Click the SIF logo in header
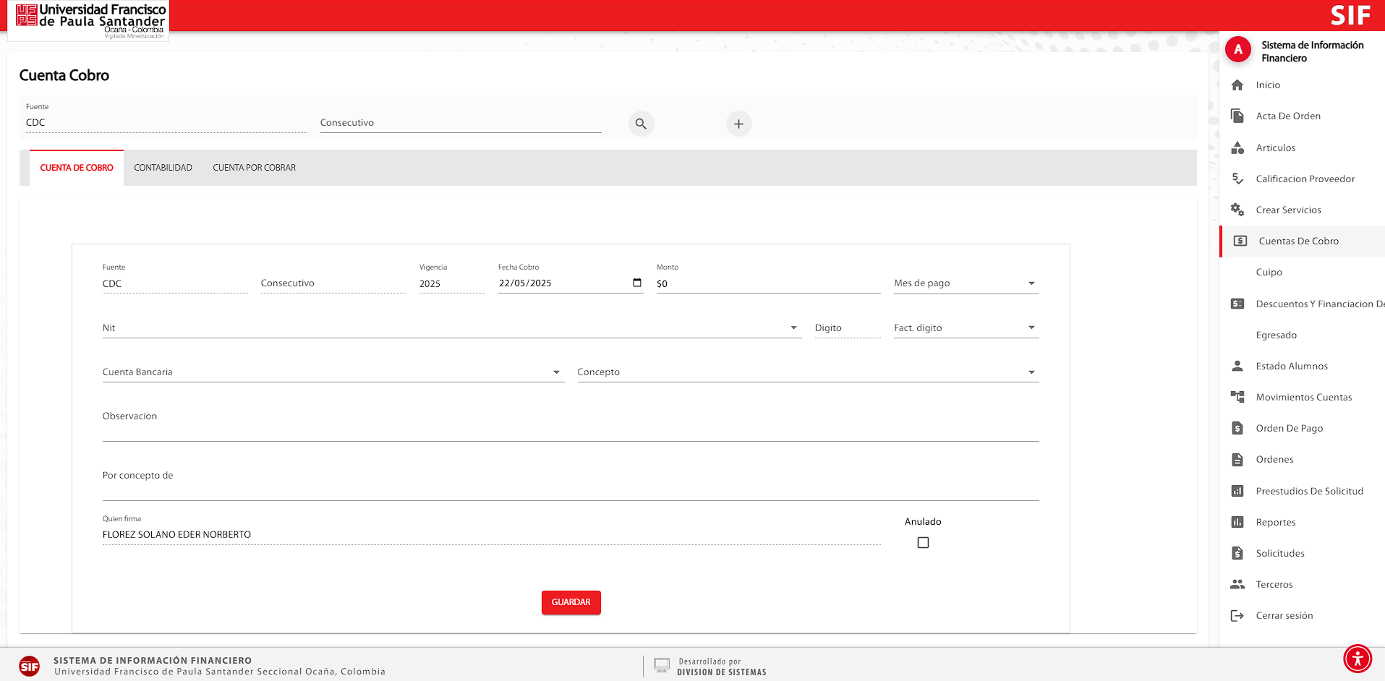Screen dimensions: 1385x681 (x=1351, y=15)
